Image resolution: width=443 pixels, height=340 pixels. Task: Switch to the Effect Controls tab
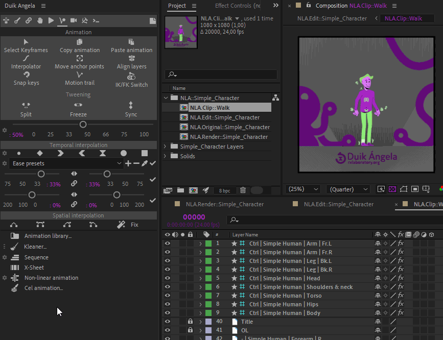point(237,6)
